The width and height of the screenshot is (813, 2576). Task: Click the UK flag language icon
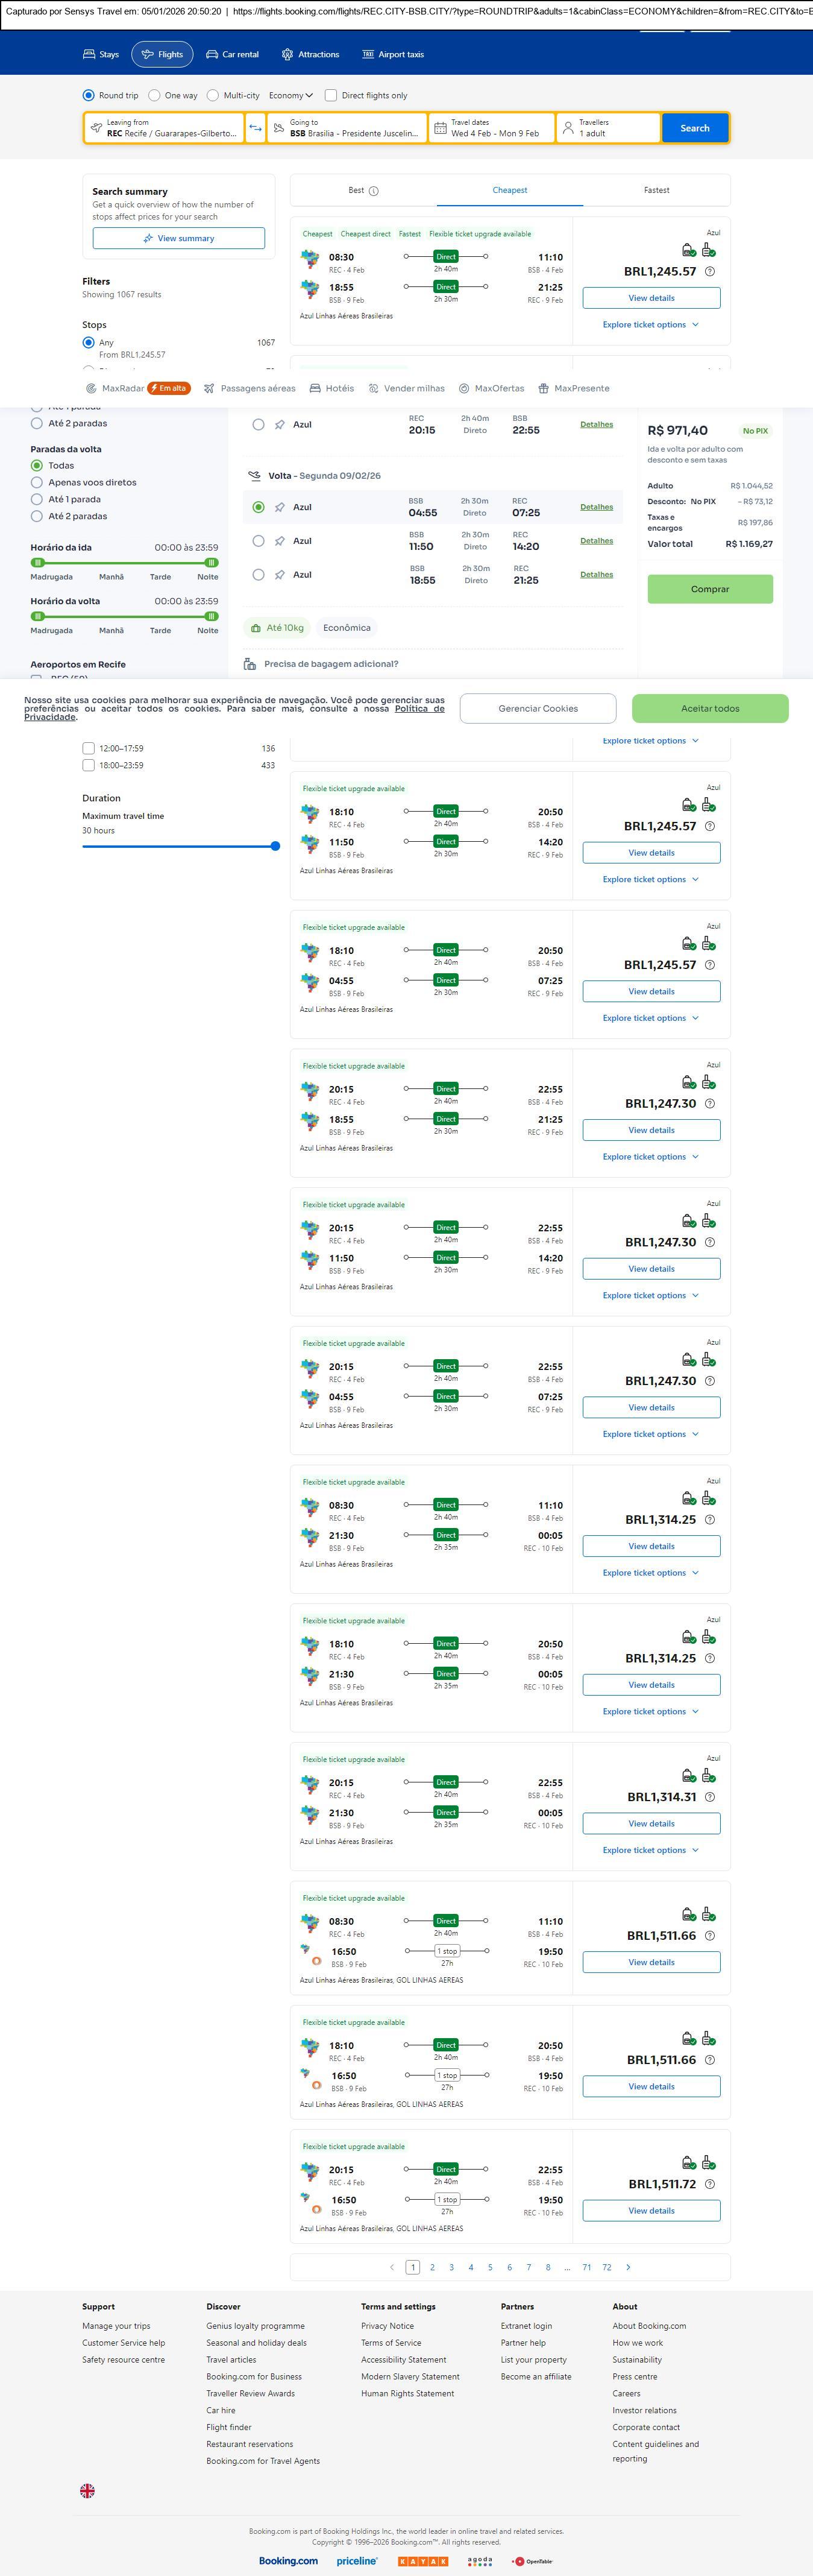coord(87,2491)
